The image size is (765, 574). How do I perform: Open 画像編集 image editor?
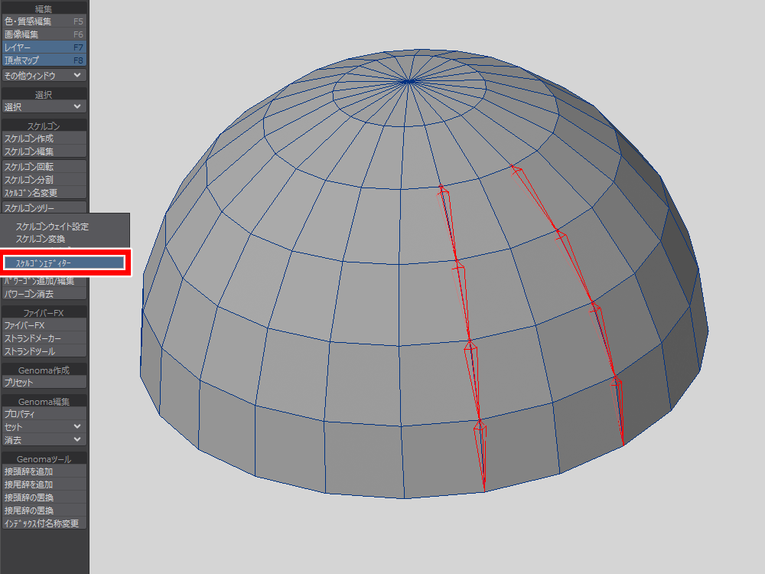[x=44, y=34]
